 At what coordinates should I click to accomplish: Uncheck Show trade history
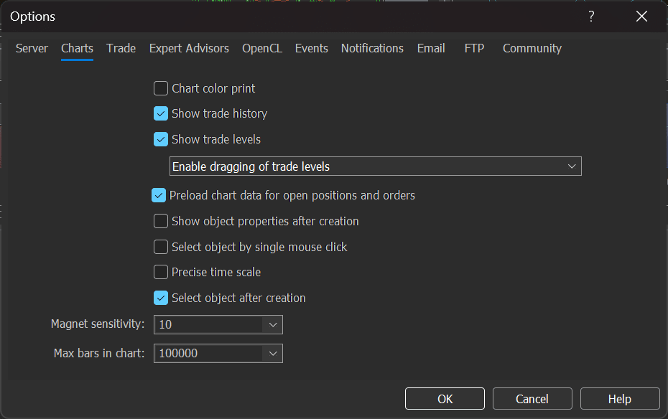click(161, 113)
